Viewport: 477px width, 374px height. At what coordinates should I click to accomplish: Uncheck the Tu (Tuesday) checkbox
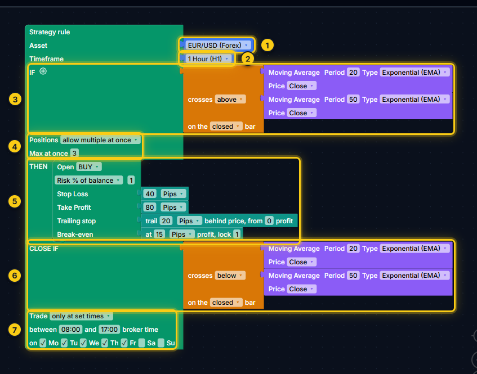click(64, 343)
